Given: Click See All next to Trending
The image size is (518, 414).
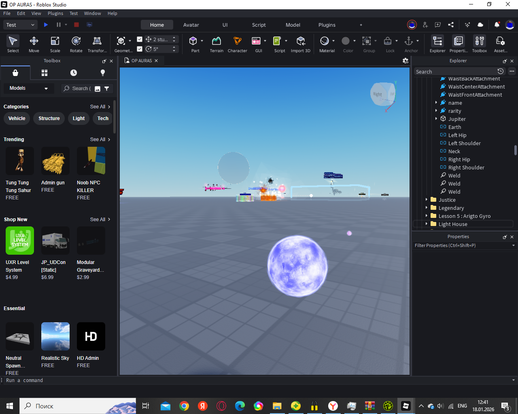Looking at the screenshot, I should tap(100, 139).
